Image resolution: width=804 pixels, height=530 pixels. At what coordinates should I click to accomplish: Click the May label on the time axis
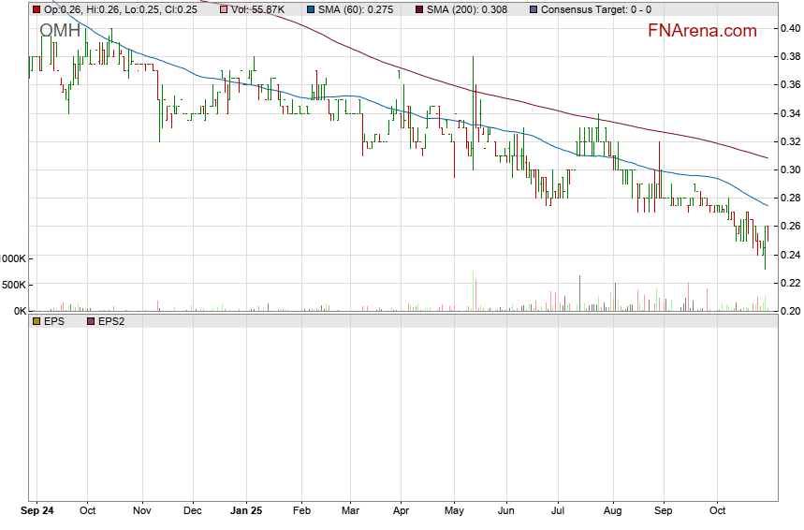(x=454, y=512)
